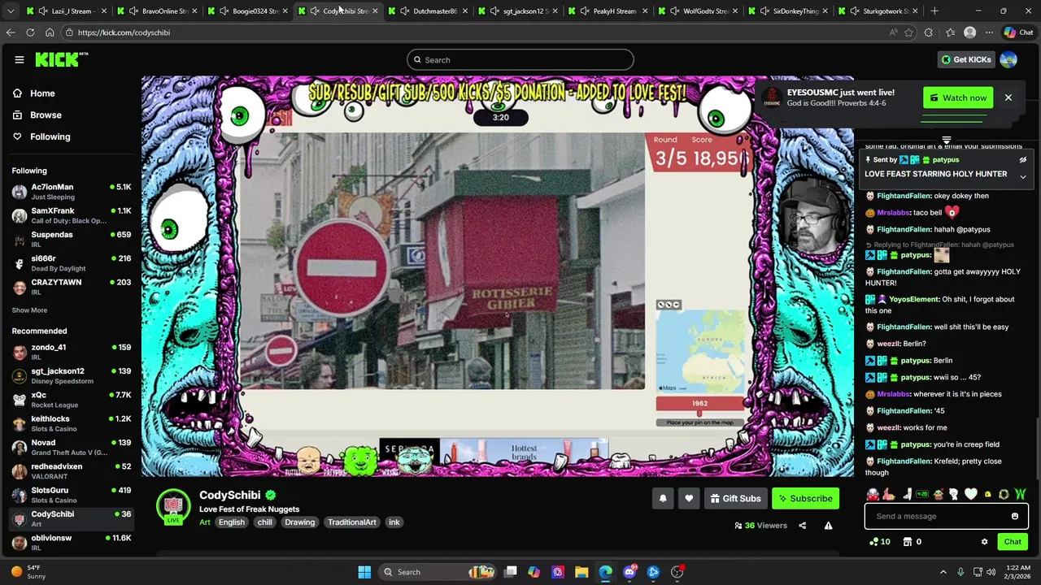Click the KICK logo

pyautogui.click(x=61, y=59)
